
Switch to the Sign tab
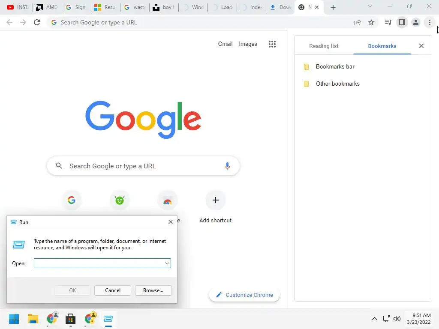(x=76, y=7)
